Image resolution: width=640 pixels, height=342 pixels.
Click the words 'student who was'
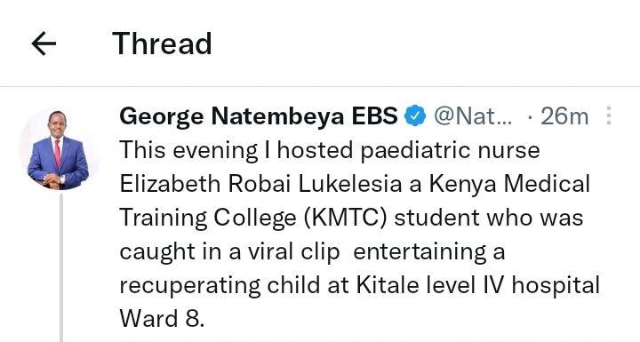(489, 218)
